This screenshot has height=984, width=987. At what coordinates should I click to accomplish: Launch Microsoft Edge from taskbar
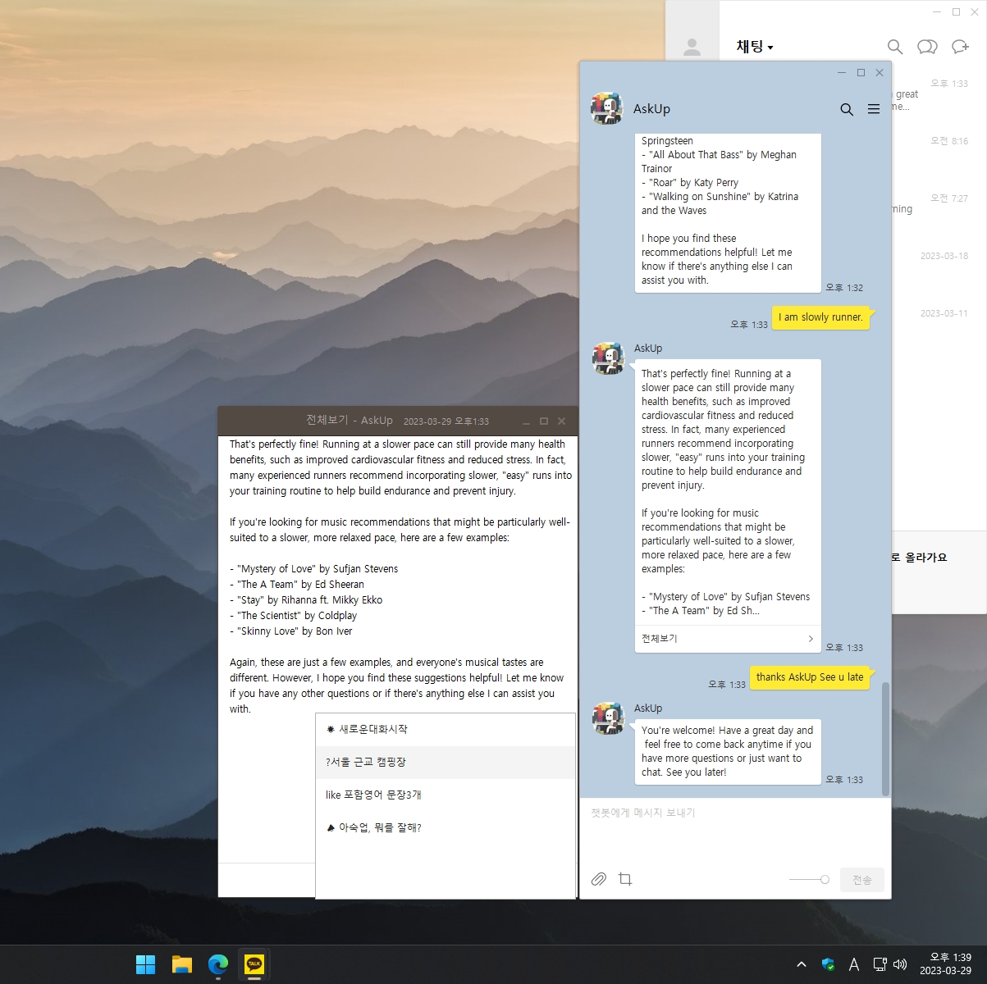[217, 964]
